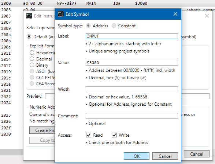Viewport: 215px width, 164px height.
Task: Focus the empty Width field
Action: click(132, 89)
